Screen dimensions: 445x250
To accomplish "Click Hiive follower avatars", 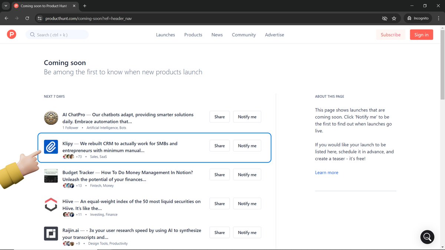I will (69, 214).
